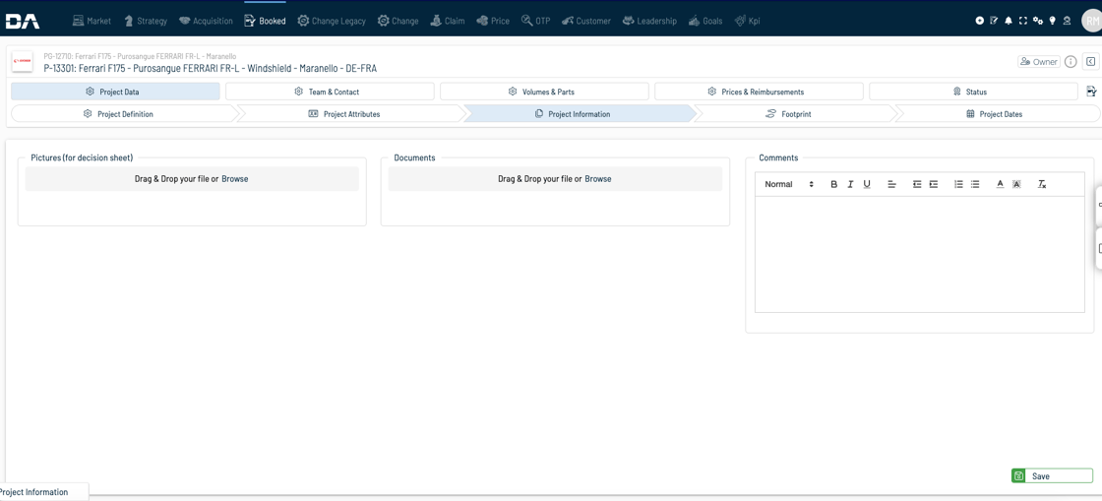Switch to Project Data tab
The width and height of the screenshot is (1102, 501).
tap(115, 92)
